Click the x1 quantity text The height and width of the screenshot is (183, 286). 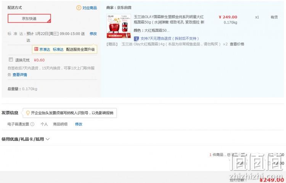257,17
